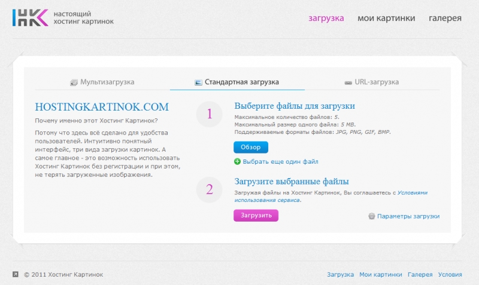Image resolution: width=479 pixels, height=285 pixels.
Task: Click the green plus icon
Action: [x=237, y=161]
